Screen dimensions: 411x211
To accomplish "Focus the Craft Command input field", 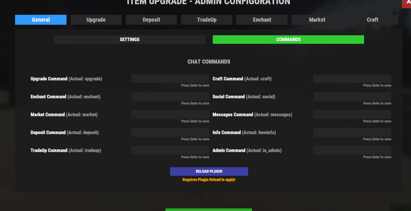I will 352,79.
